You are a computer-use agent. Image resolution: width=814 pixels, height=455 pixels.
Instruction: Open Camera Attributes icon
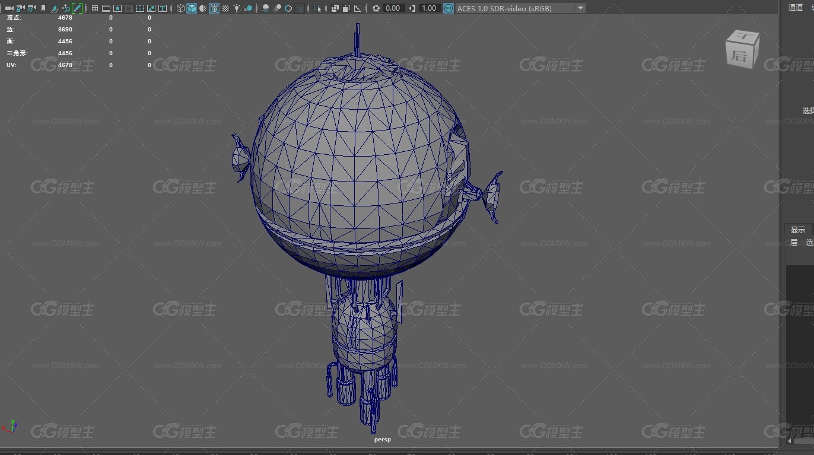tap(31, 8)
